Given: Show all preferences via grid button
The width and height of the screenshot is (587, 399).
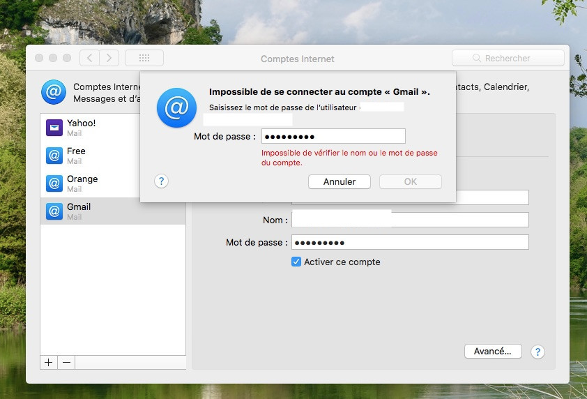Looking at the screenshot, I should pyautogui.click(x=144, y=58).
